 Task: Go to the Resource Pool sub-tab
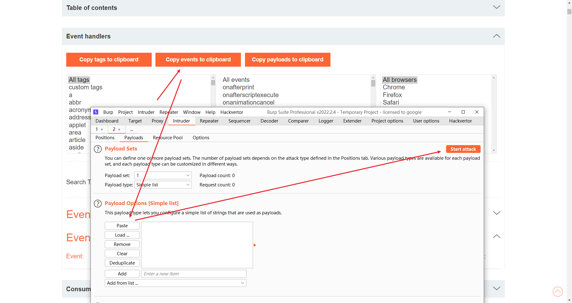[168, 138]
